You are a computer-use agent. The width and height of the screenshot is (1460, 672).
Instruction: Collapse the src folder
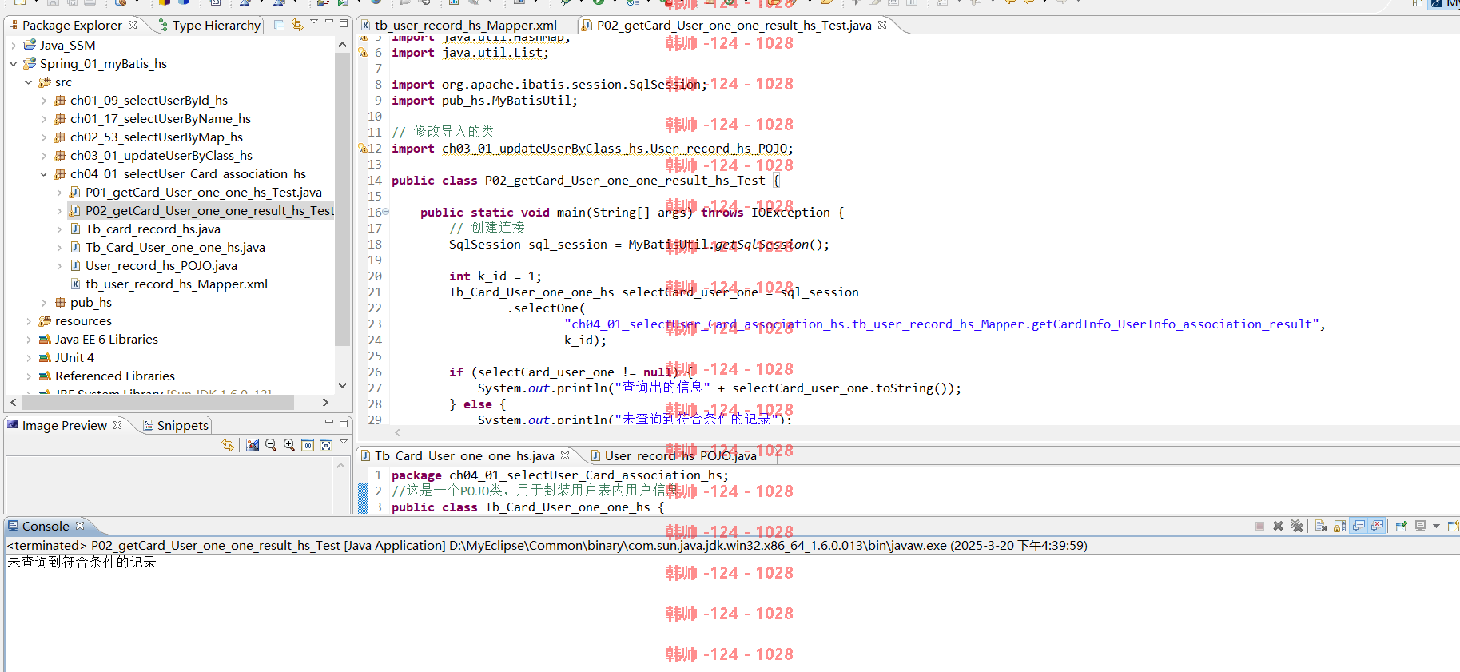(x=29, y=82)
